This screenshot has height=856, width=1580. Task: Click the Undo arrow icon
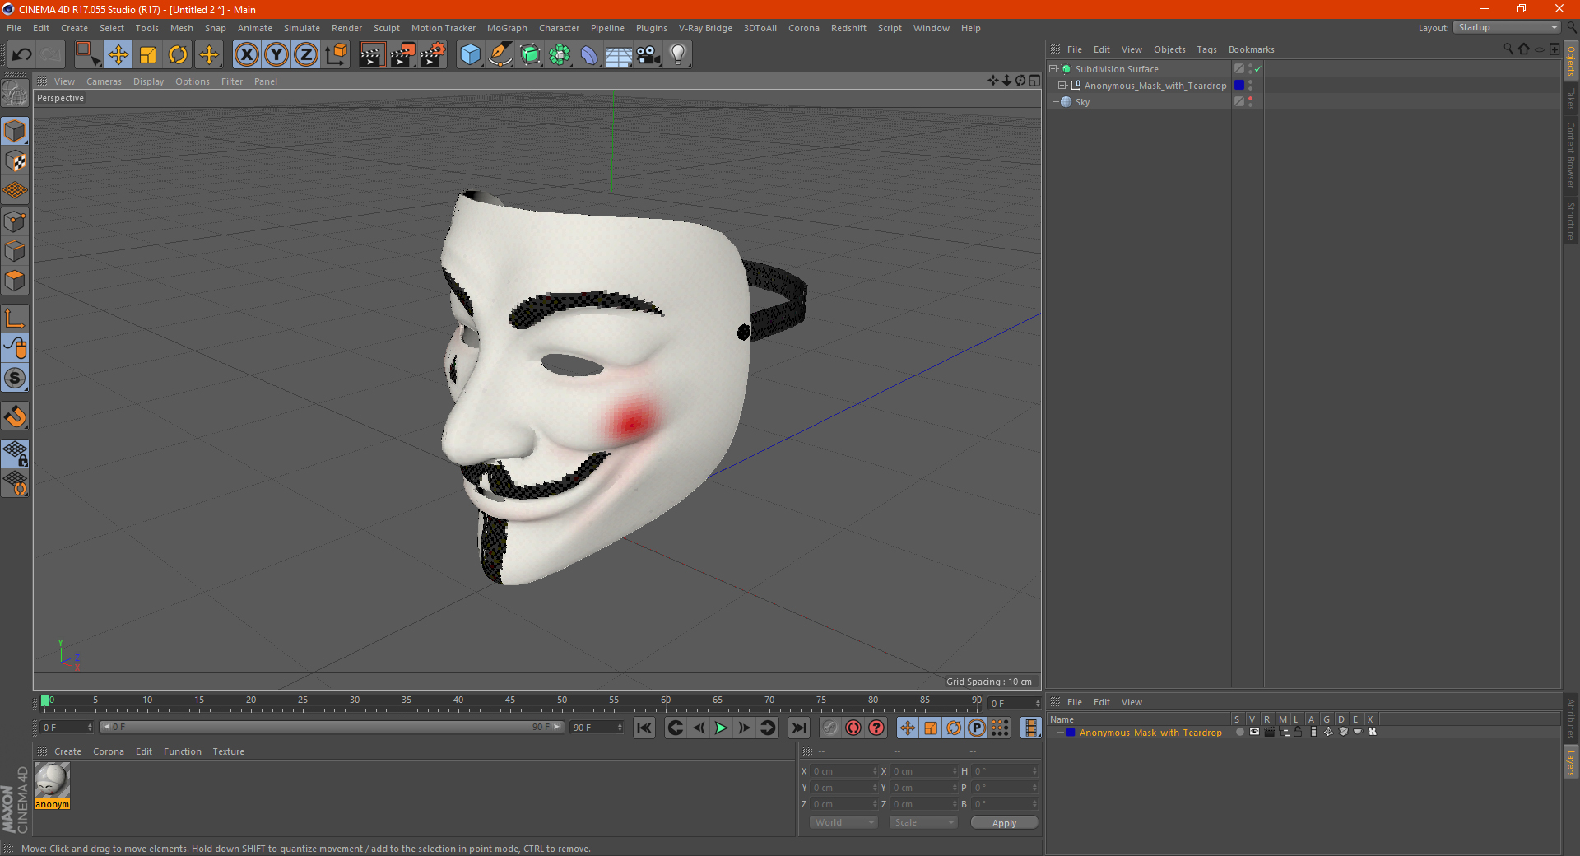(21, 55)
